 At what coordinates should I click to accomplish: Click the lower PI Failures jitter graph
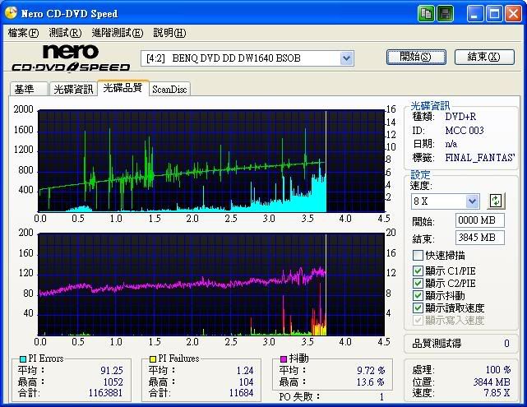pyautogui.click(x=211, y=284)
